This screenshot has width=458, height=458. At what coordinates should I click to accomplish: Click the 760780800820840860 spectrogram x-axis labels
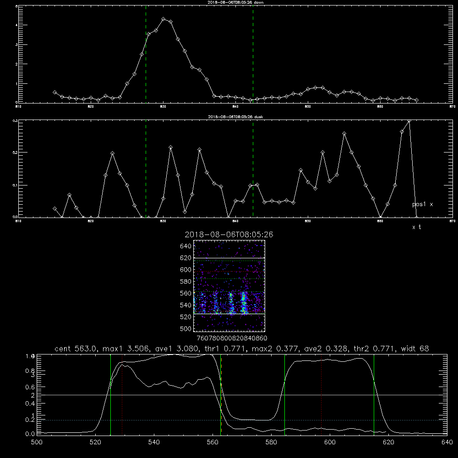[x=232, y=338]
